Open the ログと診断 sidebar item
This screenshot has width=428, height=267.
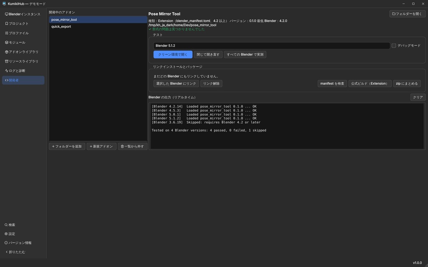pyautogui.click(x=23, y=71)
